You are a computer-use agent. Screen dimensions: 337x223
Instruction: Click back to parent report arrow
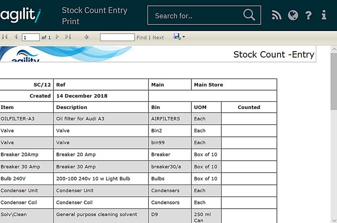[86, 37]
